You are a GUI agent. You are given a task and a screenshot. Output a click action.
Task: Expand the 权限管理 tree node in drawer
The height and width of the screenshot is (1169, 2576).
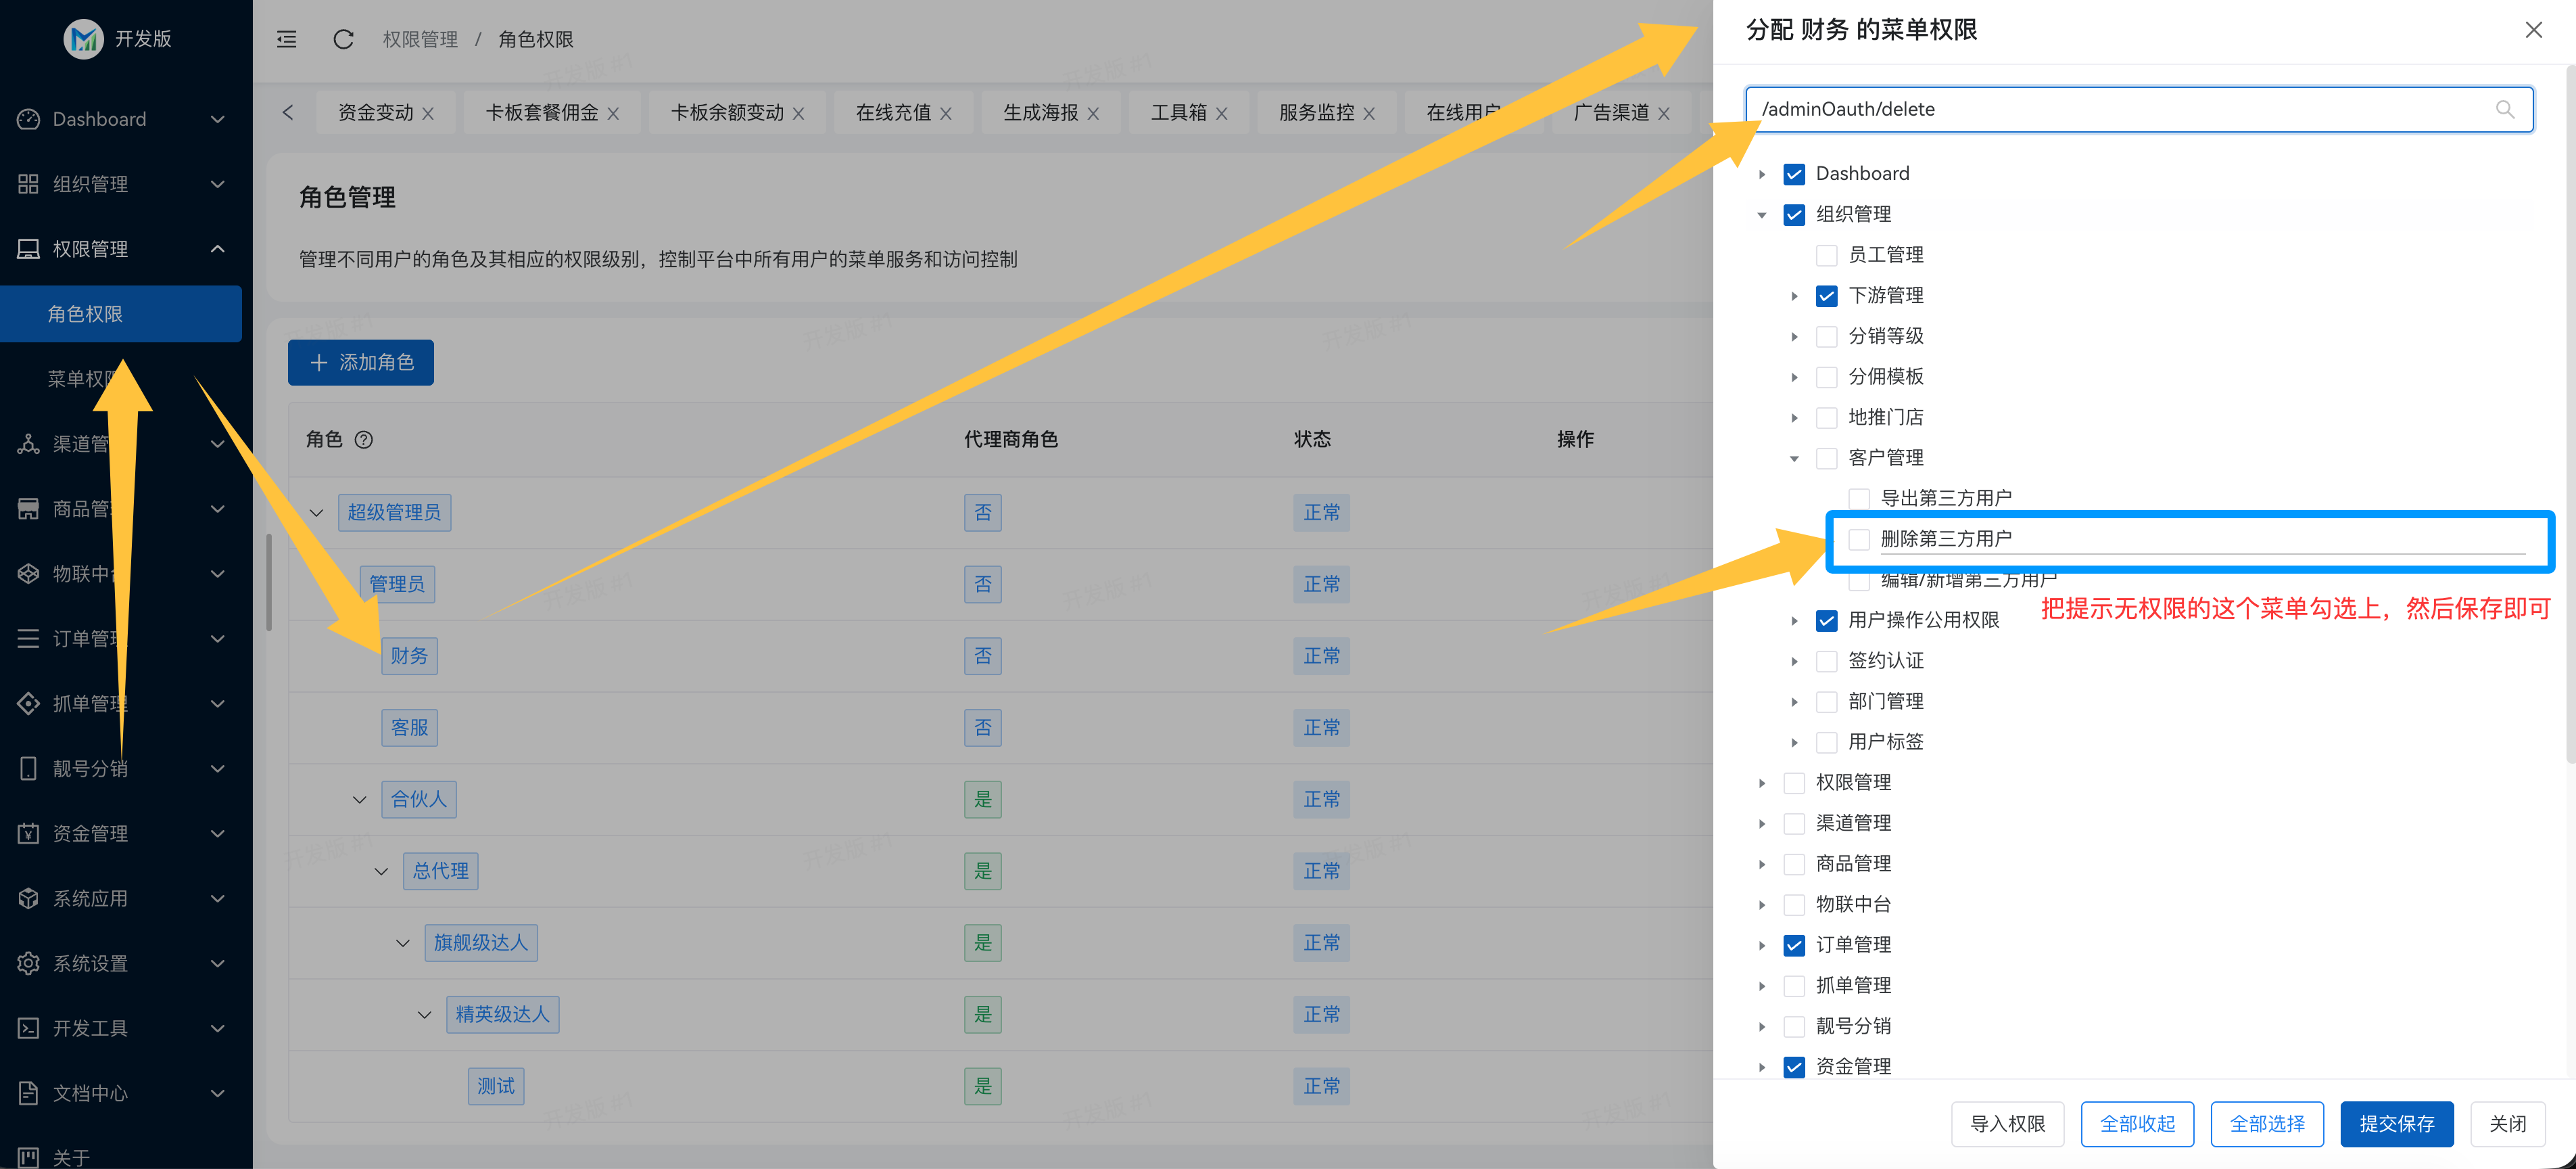[x=1762, y=783]
